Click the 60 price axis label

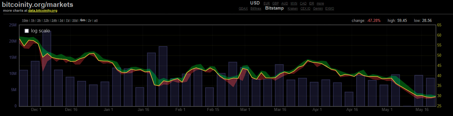click(439, 35)
